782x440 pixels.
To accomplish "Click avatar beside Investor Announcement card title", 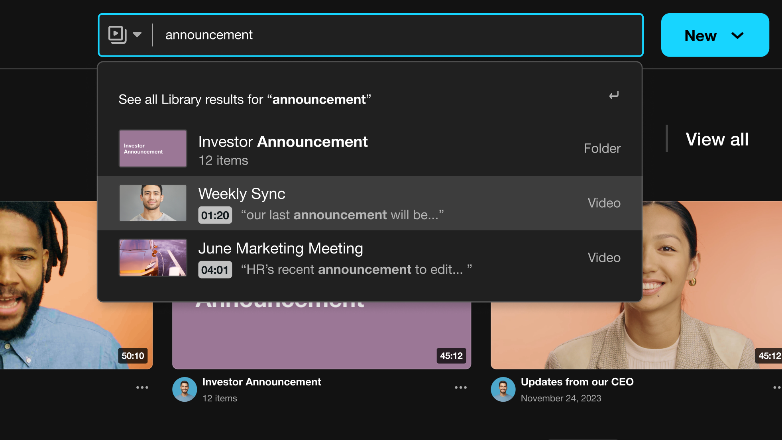I will (x=185, y=389).
